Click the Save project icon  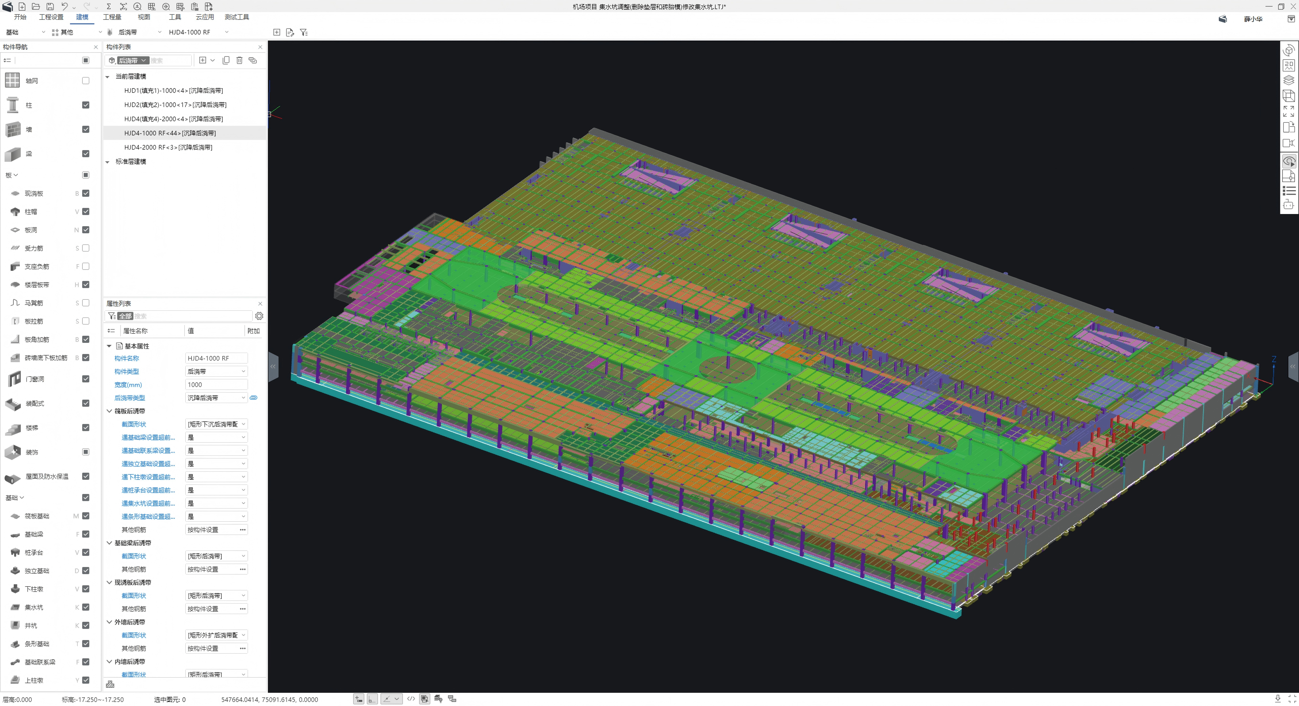pyautogui.click(x=50, y=6)
